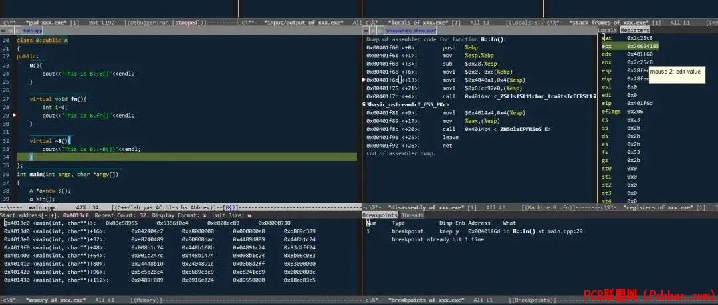Click the highlighted source line 34
Image resolution: width=718 pixels, height=305 pixels.
click(187, 157)
